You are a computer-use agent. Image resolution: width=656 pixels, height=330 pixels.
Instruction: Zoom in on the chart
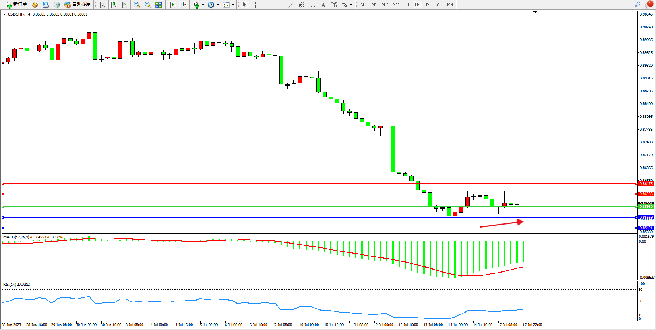[137, 5]
